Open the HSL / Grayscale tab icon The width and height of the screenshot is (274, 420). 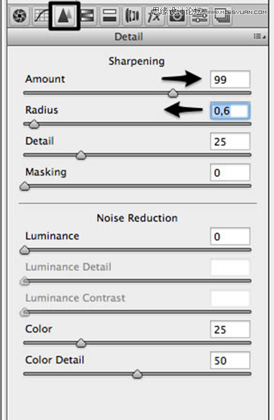click(x=87, y=16)
